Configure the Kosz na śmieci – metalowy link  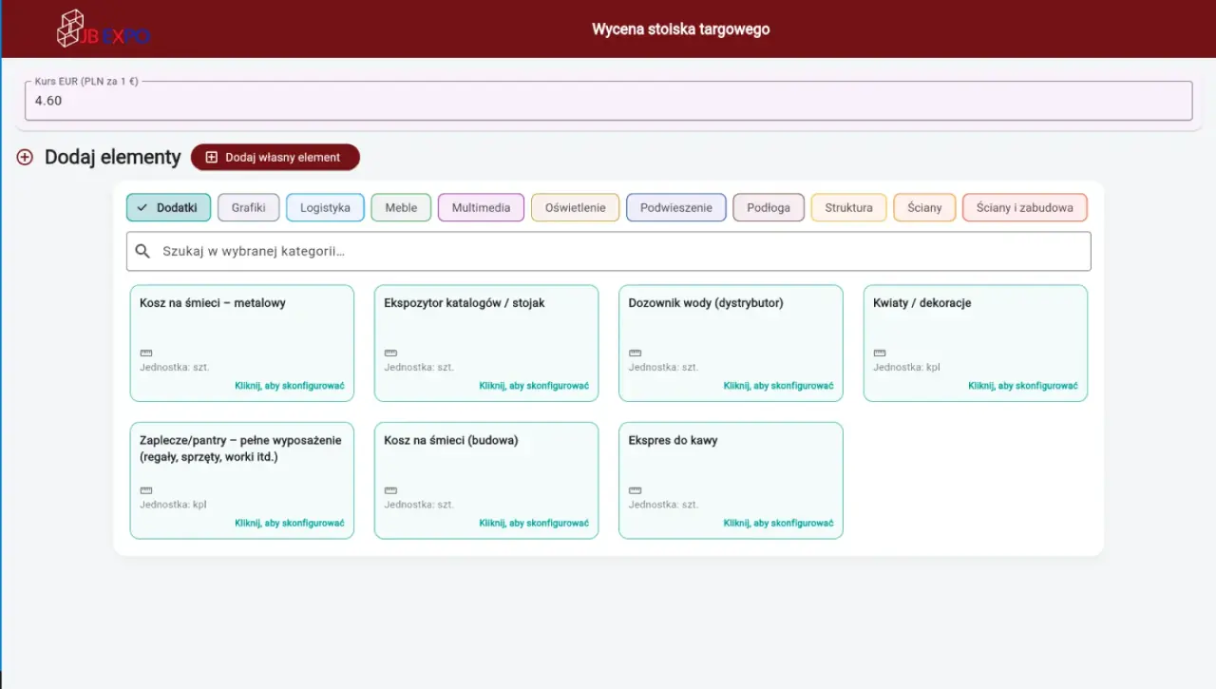coord(290,386)
